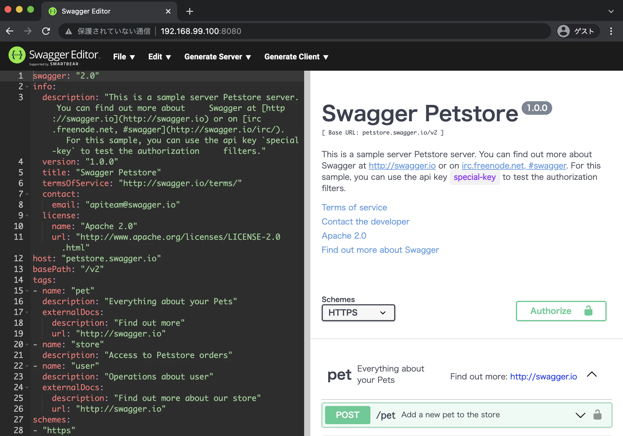Open the http://swagger.io description link
Screen dimensions: 623x436
coord(402,165)
